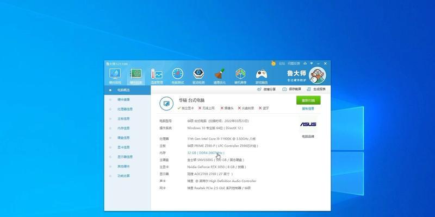Click the 复制信息 copy info link

(308, 109)
